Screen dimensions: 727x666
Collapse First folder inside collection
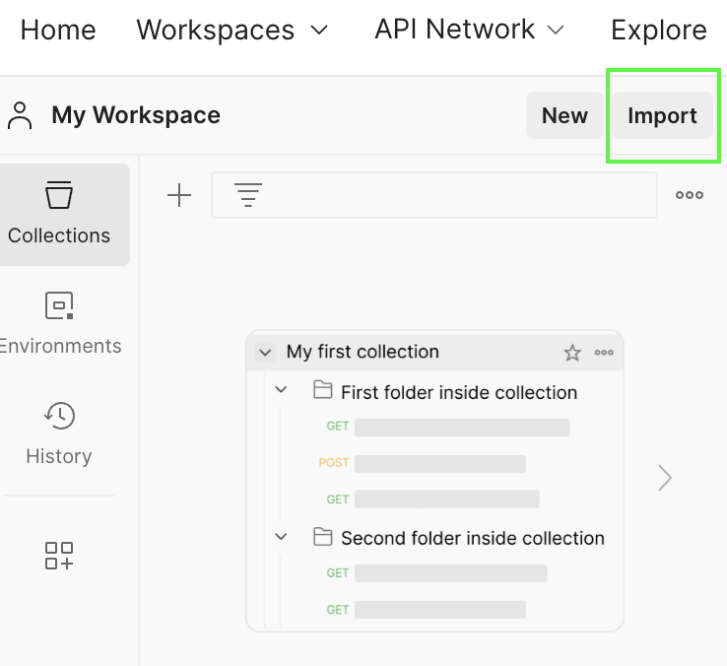click(281, 389)
